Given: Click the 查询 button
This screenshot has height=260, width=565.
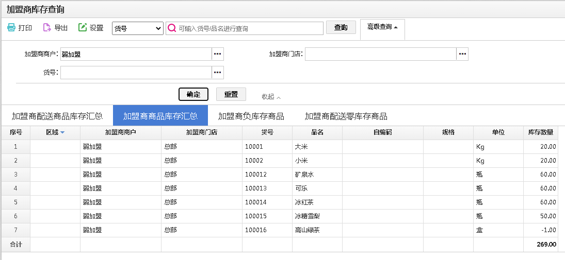Looking at the screenshot, I should [341, 27].
